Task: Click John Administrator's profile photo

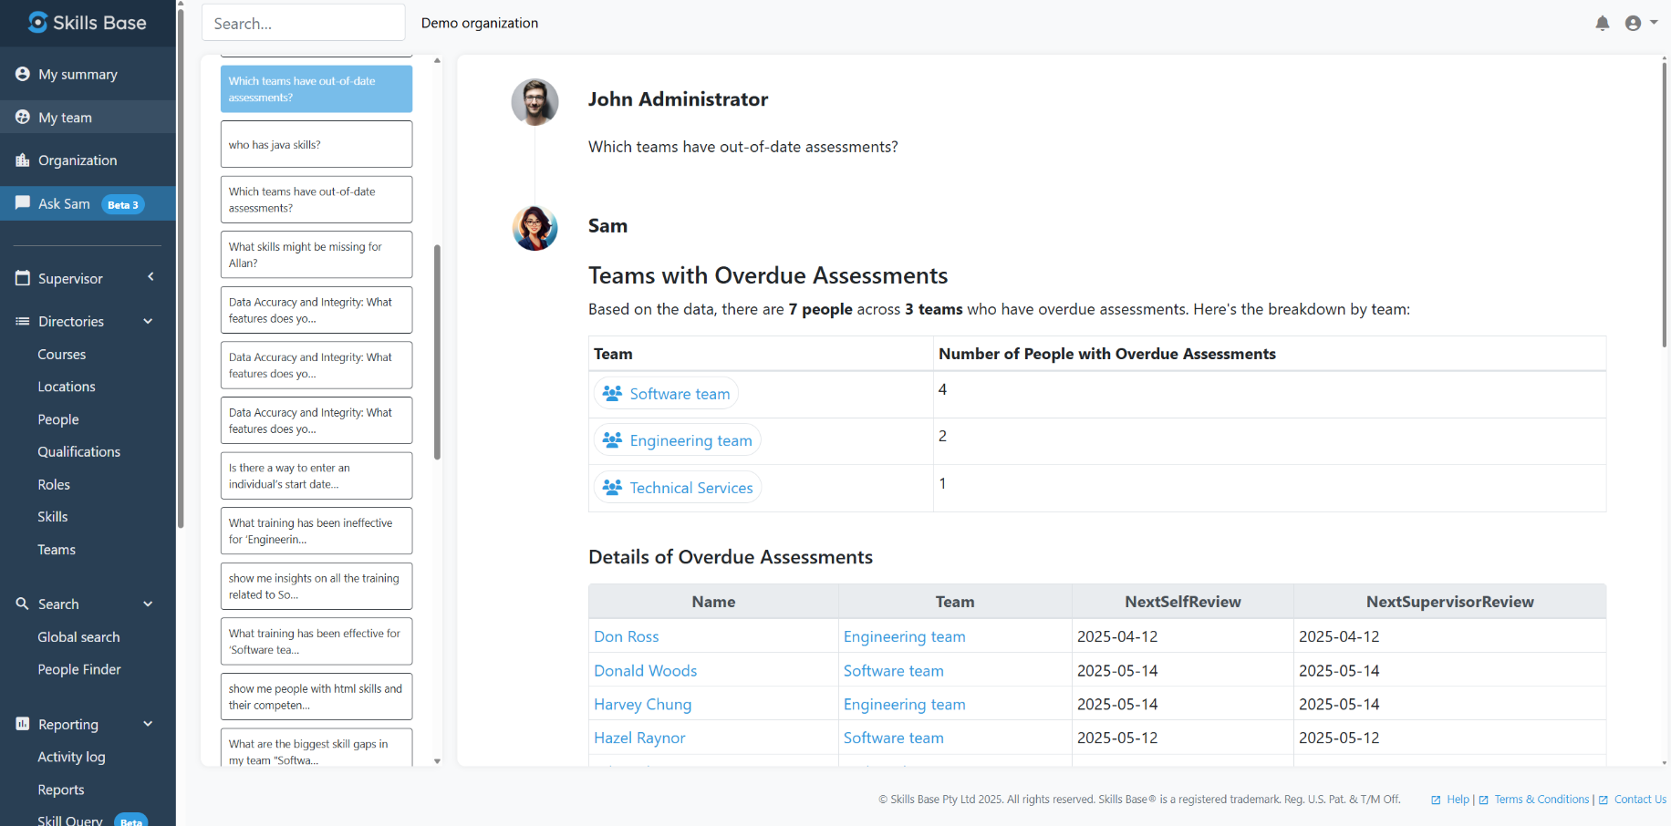Action: tap(535, 102)
